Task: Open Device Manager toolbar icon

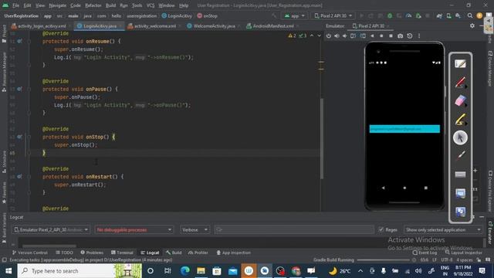Action: click(448, 15)
